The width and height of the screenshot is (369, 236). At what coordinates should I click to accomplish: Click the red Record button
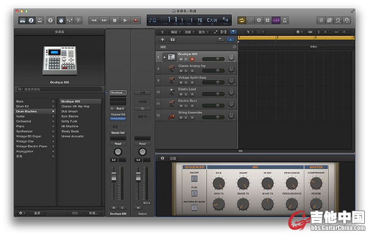[x=135, y=21]
